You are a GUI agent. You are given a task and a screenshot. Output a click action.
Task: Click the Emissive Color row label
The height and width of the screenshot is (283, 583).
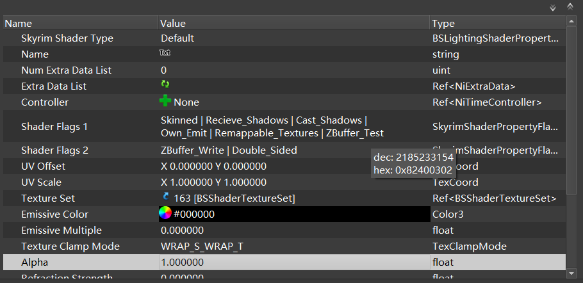click(54, 214)
